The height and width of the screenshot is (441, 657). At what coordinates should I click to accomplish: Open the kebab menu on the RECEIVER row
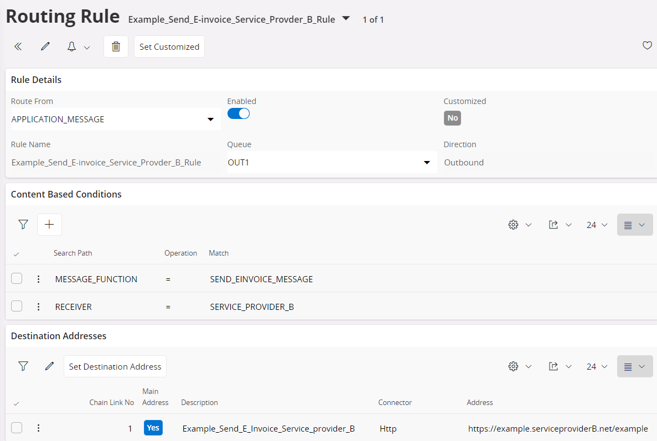tap(38, 306)
